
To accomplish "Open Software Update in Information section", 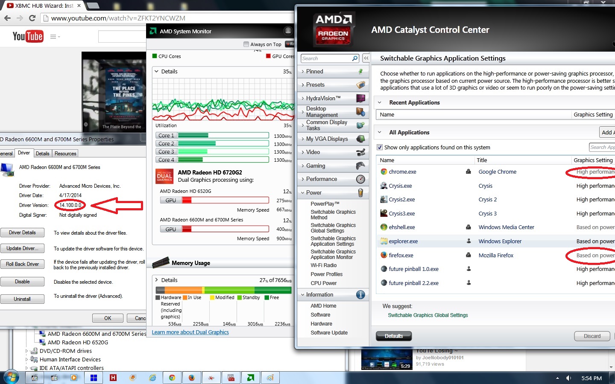I will [329, 333].
